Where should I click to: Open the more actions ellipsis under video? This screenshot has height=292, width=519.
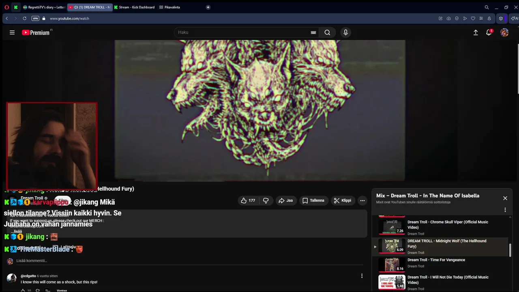click(x=362, y=200)
